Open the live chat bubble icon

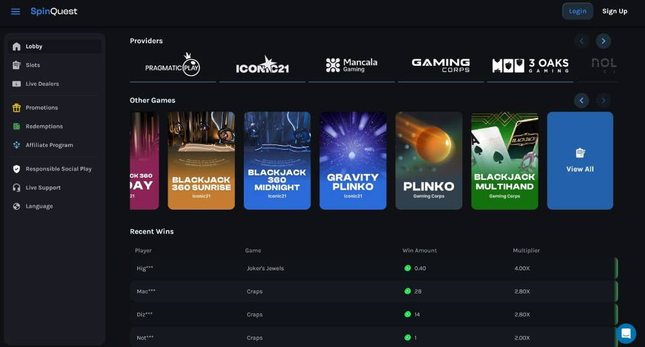point(626,333)
